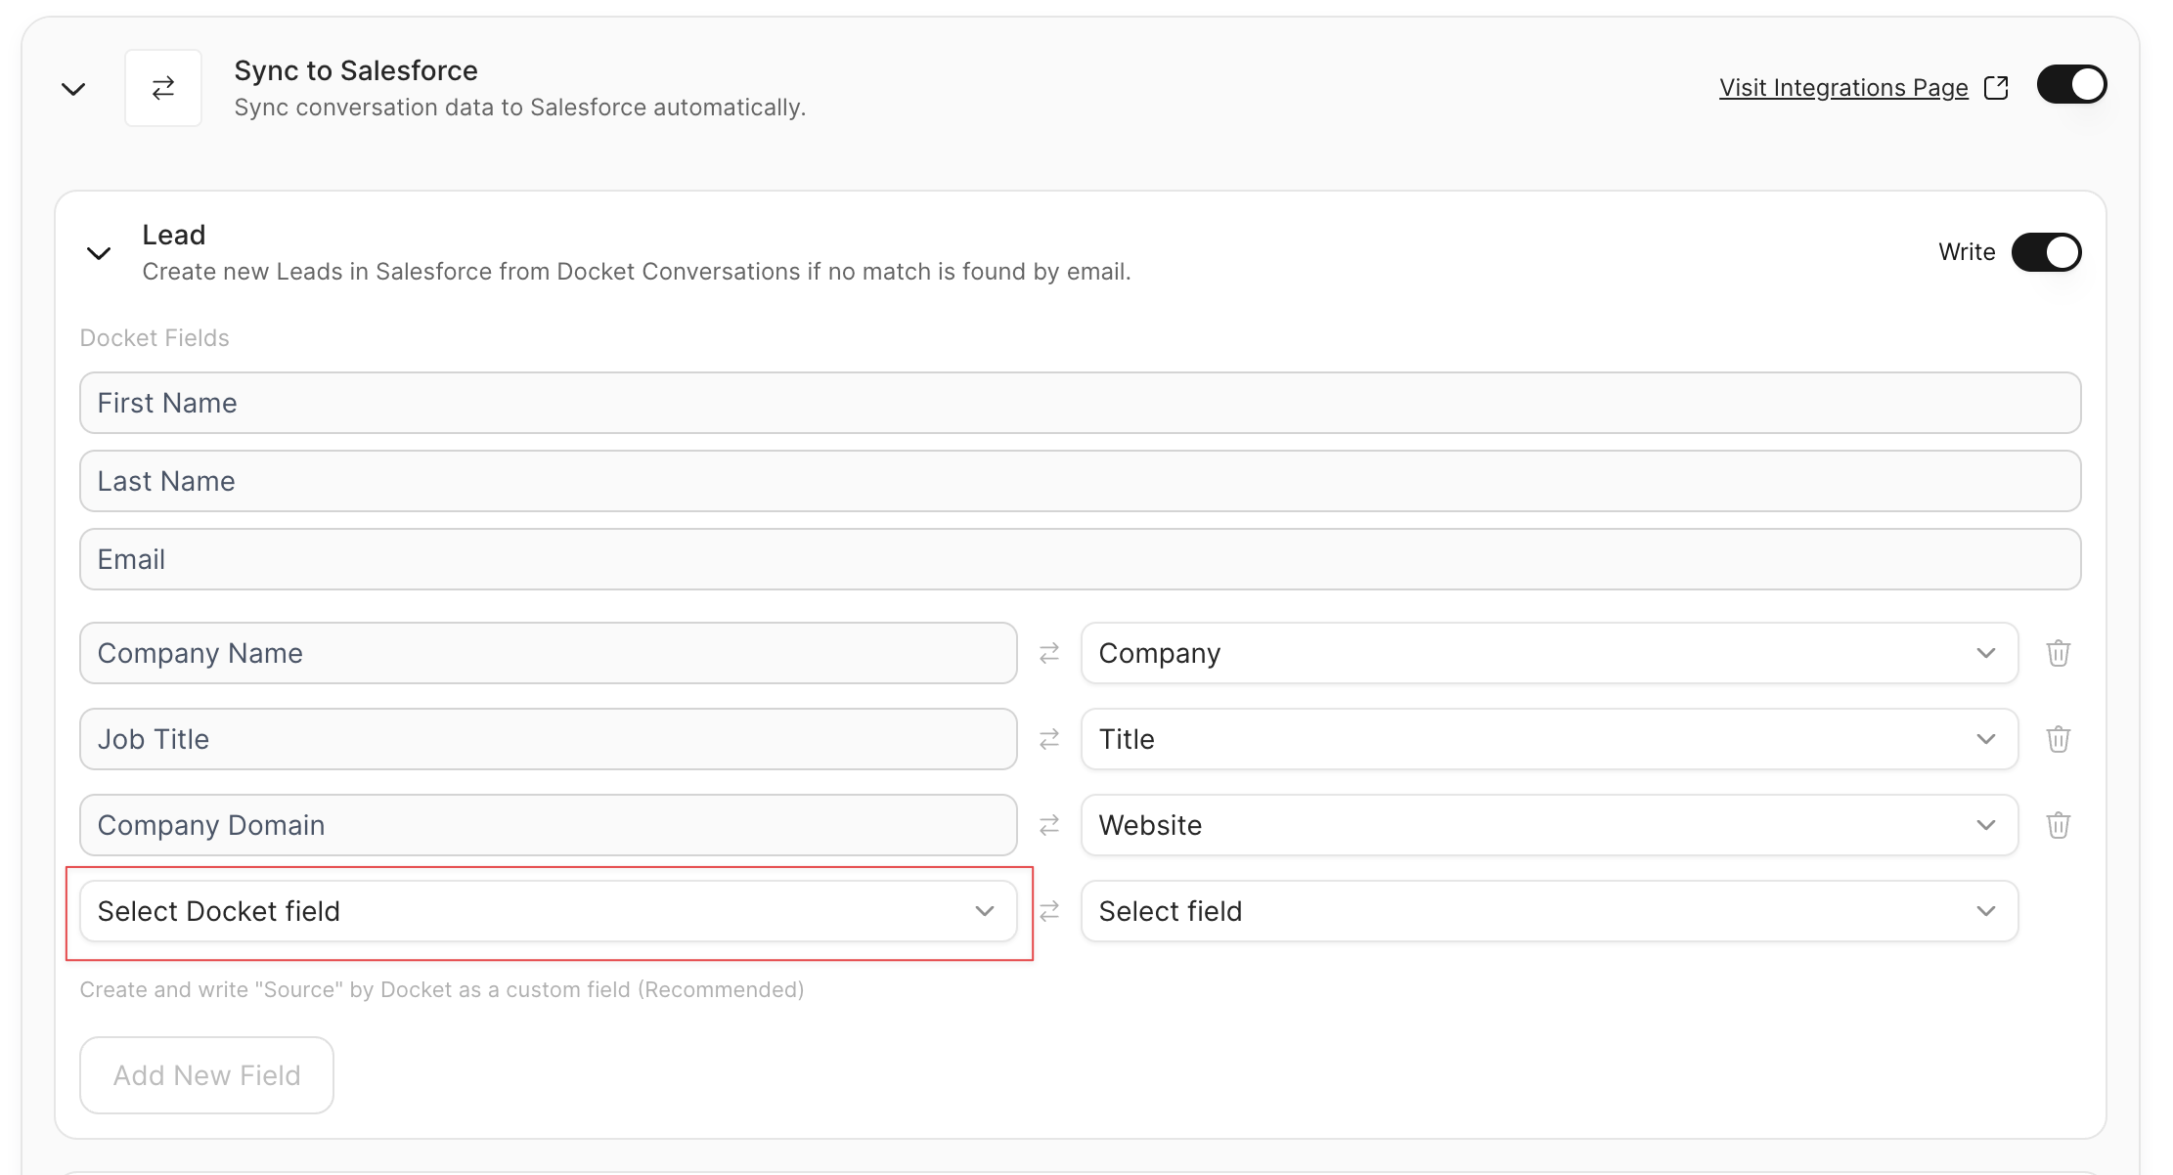Screen dimensions: 2173x1175
Task: Open the Select field dropdown
Action: 1549,911
